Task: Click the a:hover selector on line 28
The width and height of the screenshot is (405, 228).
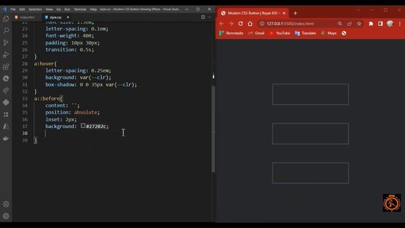Action: [45, 63]
